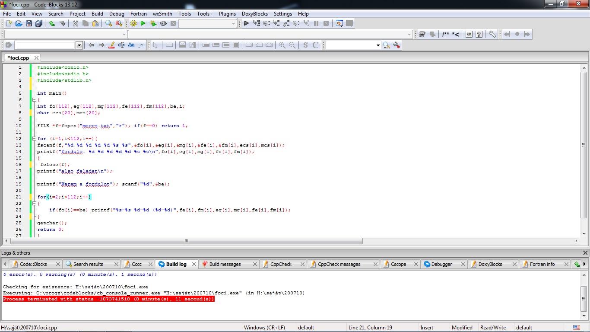Screen dimensions: 590x332
Task: Click the Windows (CR+LF) status field
Action: pos(264,328)
